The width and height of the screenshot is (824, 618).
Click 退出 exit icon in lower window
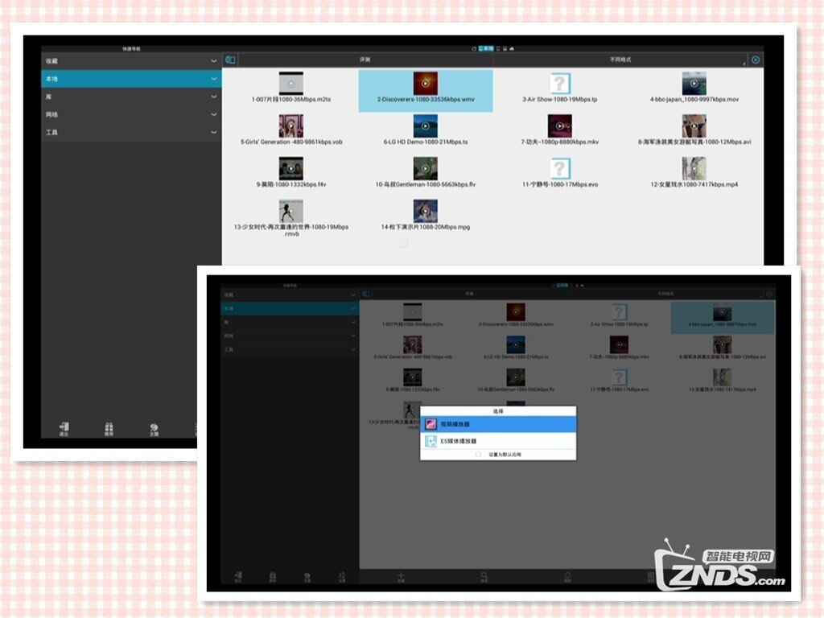pos(238,577)
